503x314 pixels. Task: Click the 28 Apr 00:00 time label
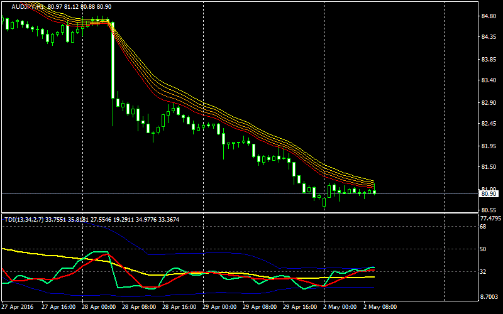(x=99, y=308)
